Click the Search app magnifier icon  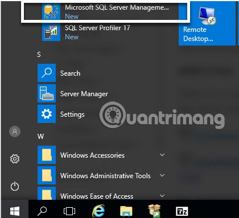tap(47, 73)
